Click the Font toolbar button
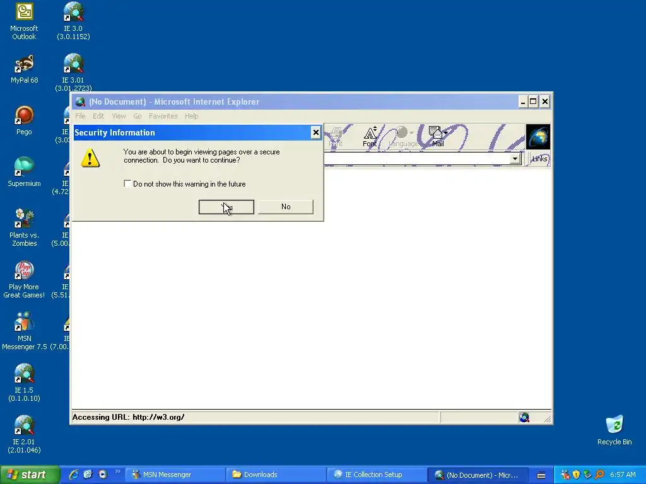This screenshot has width=646, height=484. pyautogui.click(x=370, y=137)
